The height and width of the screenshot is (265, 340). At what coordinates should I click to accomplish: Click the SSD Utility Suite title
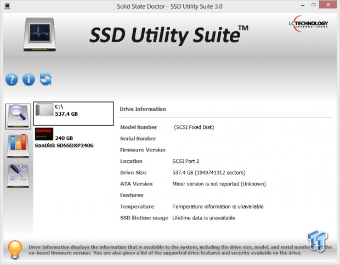[x=169, y=35]
